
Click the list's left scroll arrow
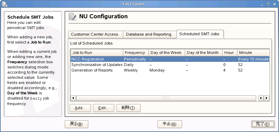(x=73, y=98)
